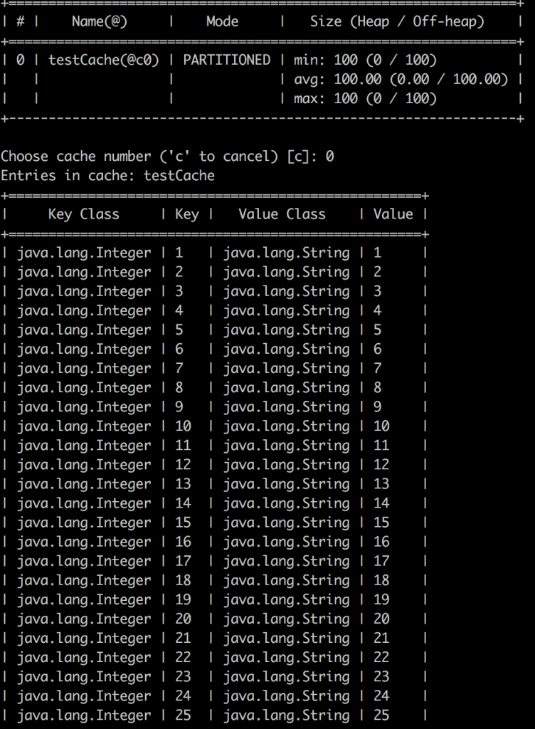Click the Key cell showing 2

click(x=179, y=272)
